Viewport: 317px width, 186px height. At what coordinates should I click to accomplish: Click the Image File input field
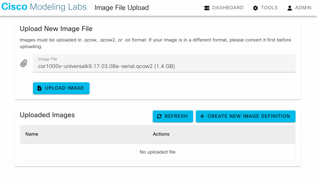tap(164, 66)
